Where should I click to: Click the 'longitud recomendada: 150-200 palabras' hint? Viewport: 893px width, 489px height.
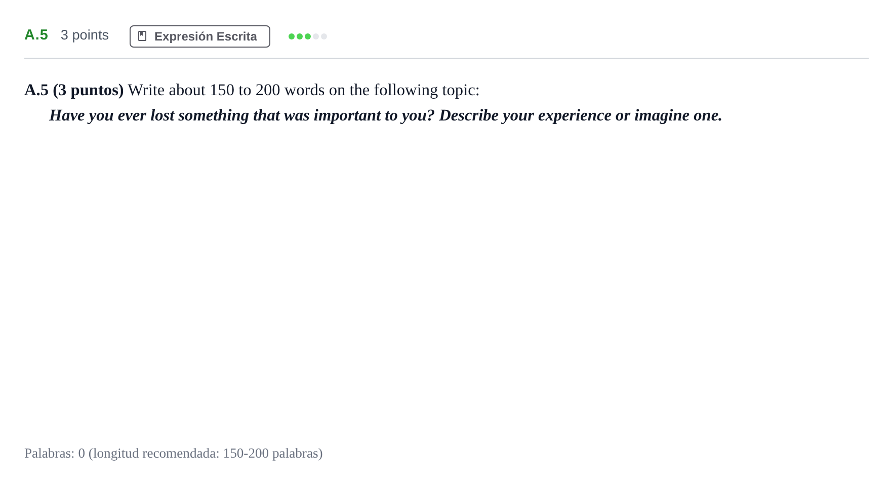206,453
